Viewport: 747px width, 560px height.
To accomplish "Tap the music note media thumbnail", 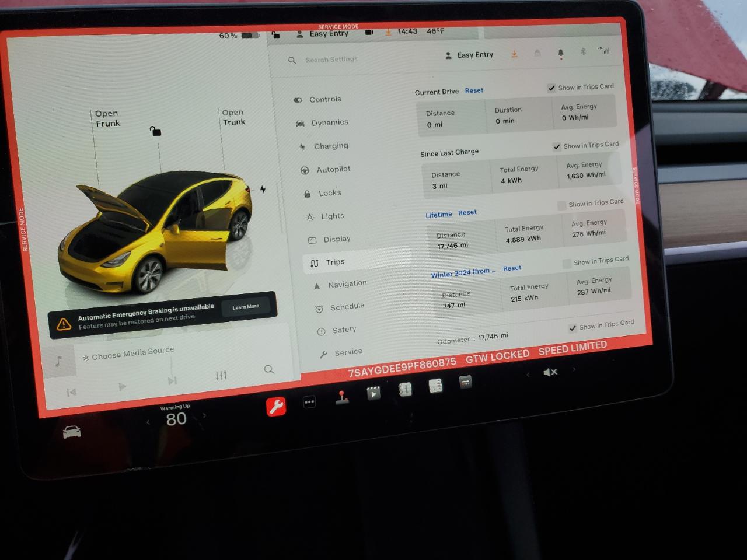I will click(58, 361).
